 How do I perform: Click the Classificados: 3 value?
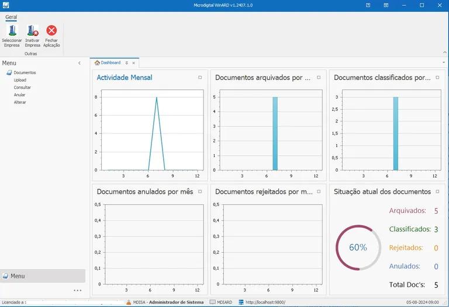436,229
